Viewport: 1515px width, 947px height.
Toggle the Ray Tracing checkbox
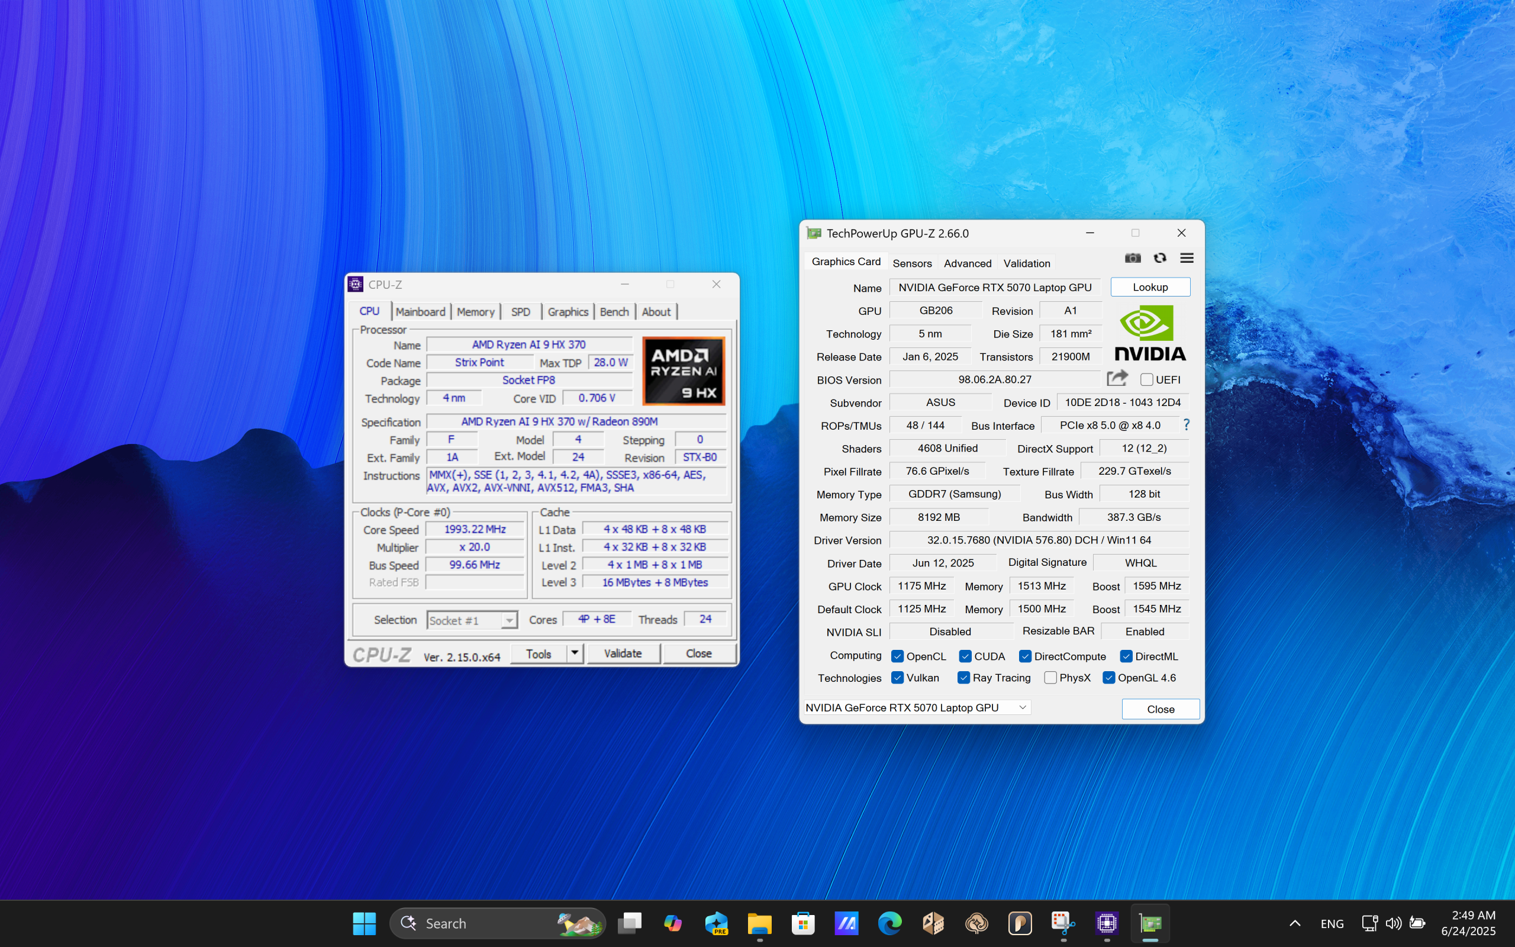[x=963, y=678]
